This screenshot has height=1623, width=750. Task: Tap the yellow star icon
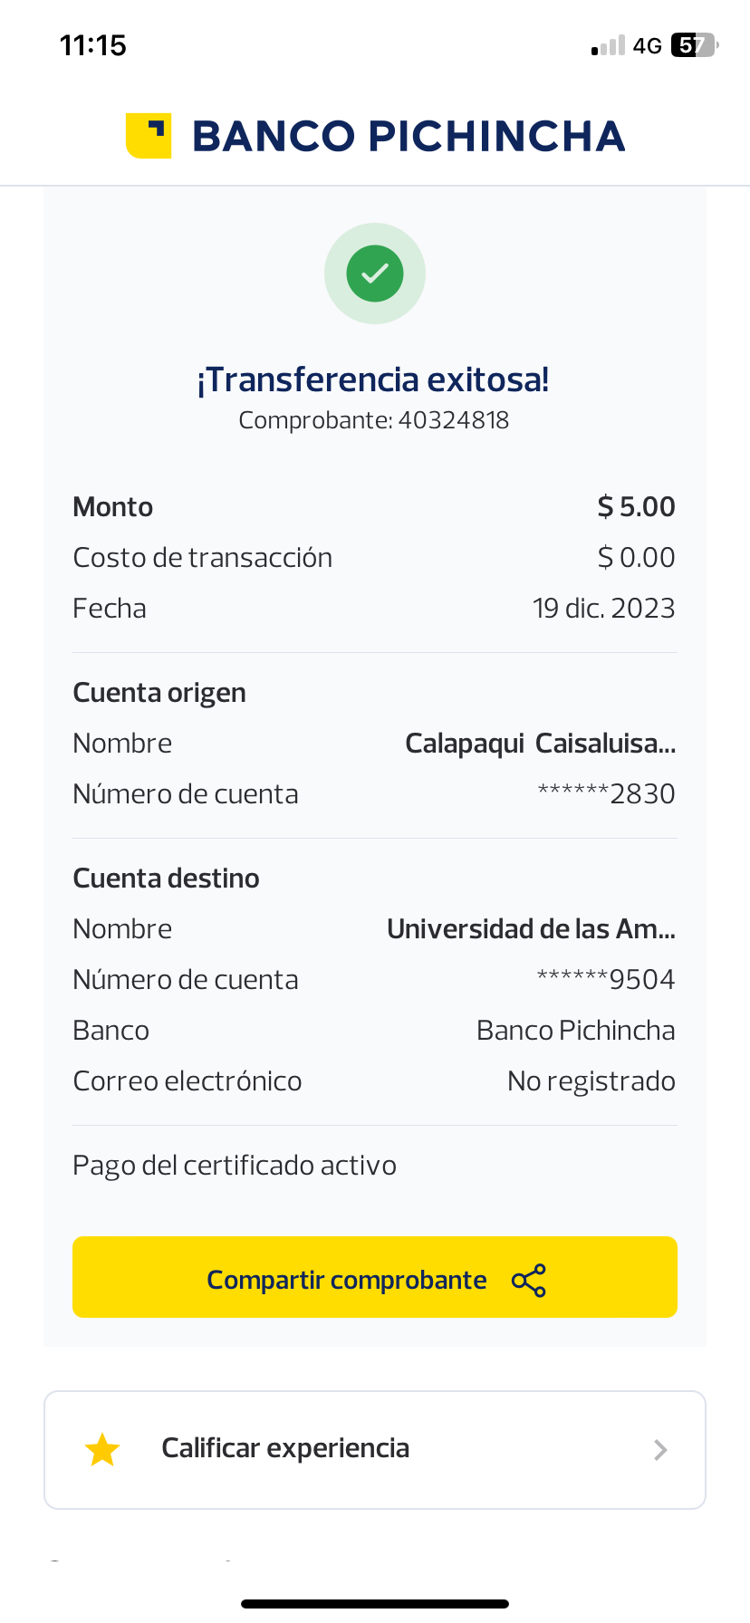(x=102, y=1450)
